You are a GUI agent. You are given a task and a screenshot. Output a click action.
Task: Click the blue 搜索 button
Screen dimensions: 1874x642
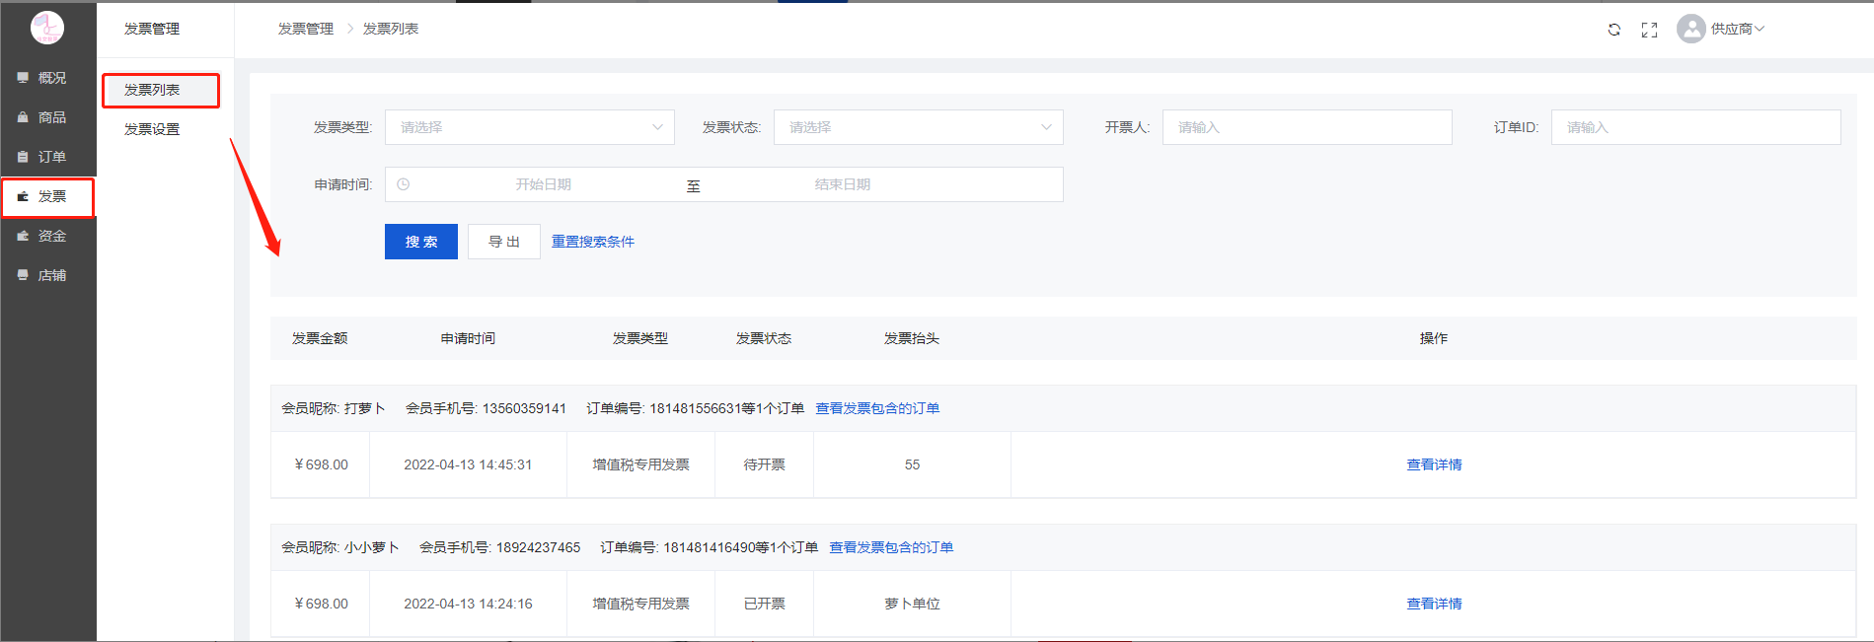pos(420,242)
